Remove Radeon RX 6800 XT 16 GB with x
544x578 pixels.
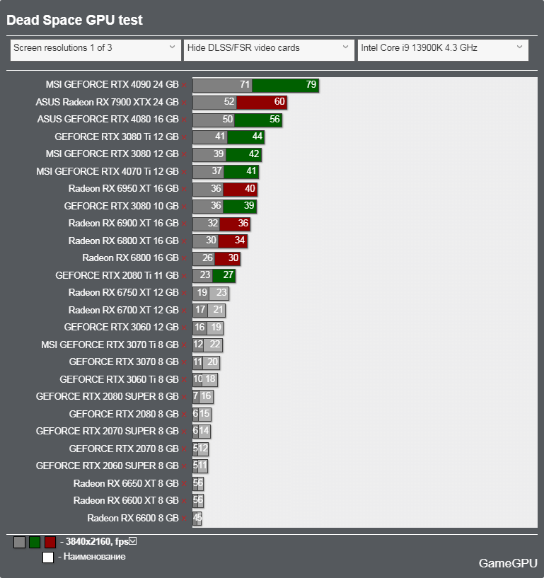tap(184, 241)
